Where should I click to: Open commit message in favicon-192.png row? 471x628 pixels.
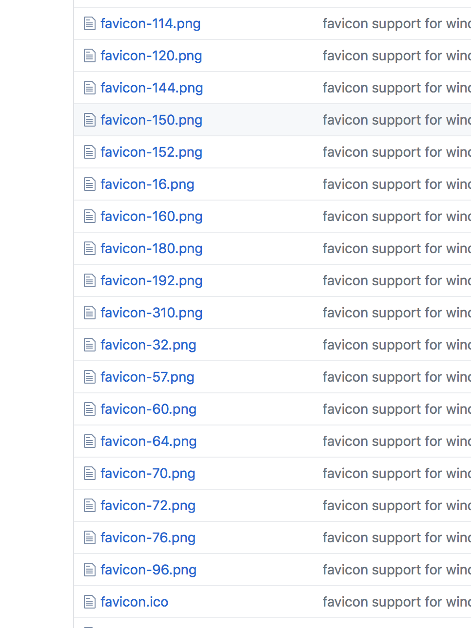click(x=396, y=280)
